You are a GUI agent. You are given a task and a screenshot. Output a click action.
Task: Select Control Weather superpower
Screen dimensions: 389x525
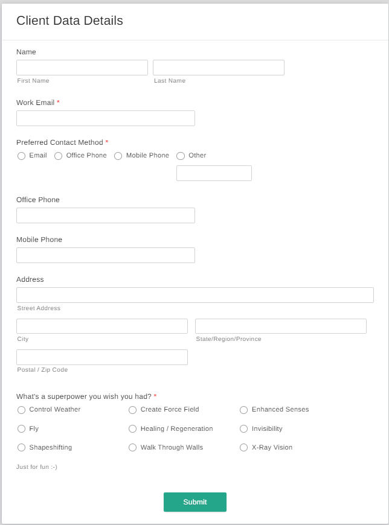[x=22, y=410]
